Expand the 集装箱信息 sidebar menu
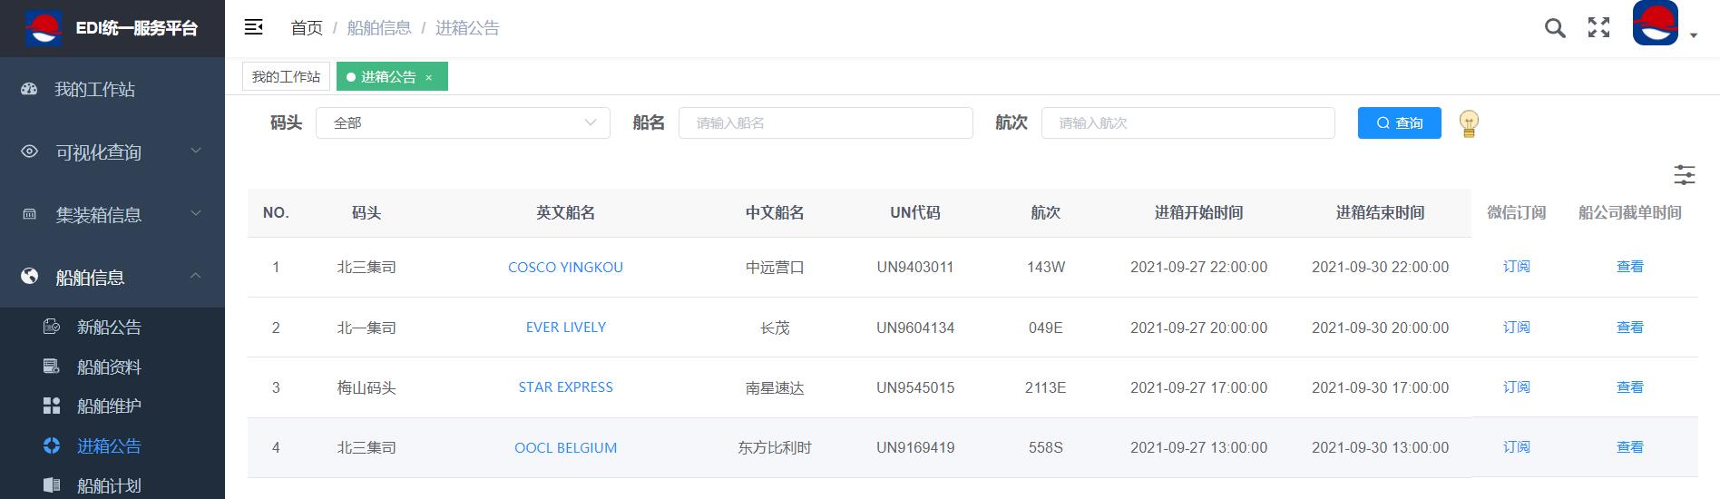 [x=112, y=214]
